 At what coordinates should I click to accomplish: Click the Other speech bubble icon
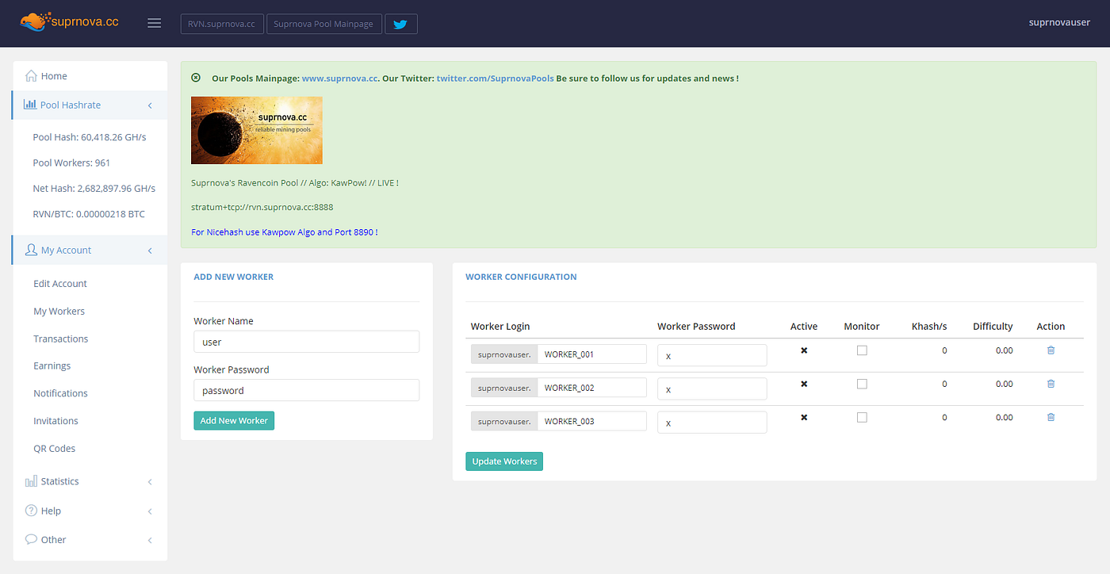(31, 539)
